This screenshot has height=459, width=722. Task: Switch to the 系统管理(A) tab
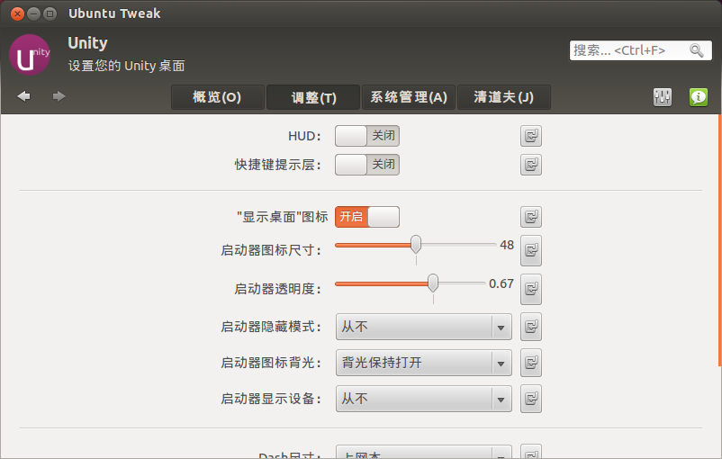(x=409, y=97)
